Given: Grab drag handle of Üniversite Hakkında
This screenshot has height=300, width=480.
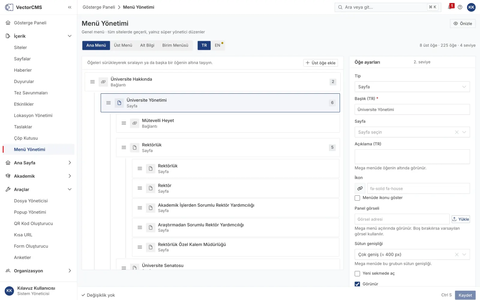Looking at the screenshot, I should click(x=92, y=82).
